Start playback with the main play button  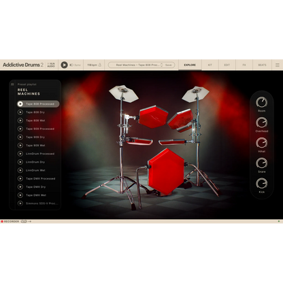(x=64, y=65)
